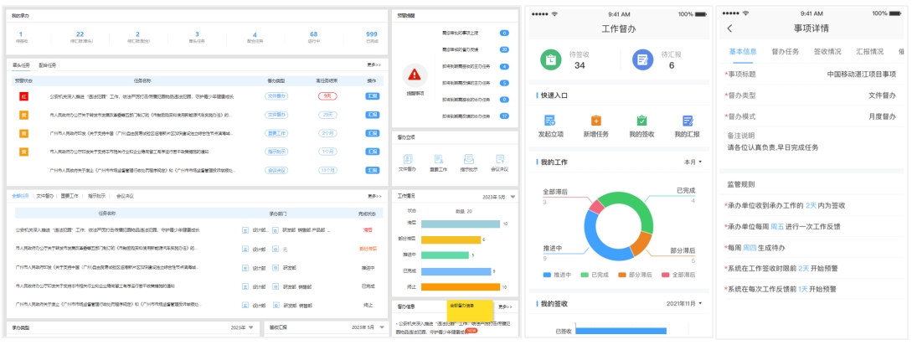The image size is (912, 345).
Task: Select 会议决议 filter tab in task list
Action: [x=125, y=196]
